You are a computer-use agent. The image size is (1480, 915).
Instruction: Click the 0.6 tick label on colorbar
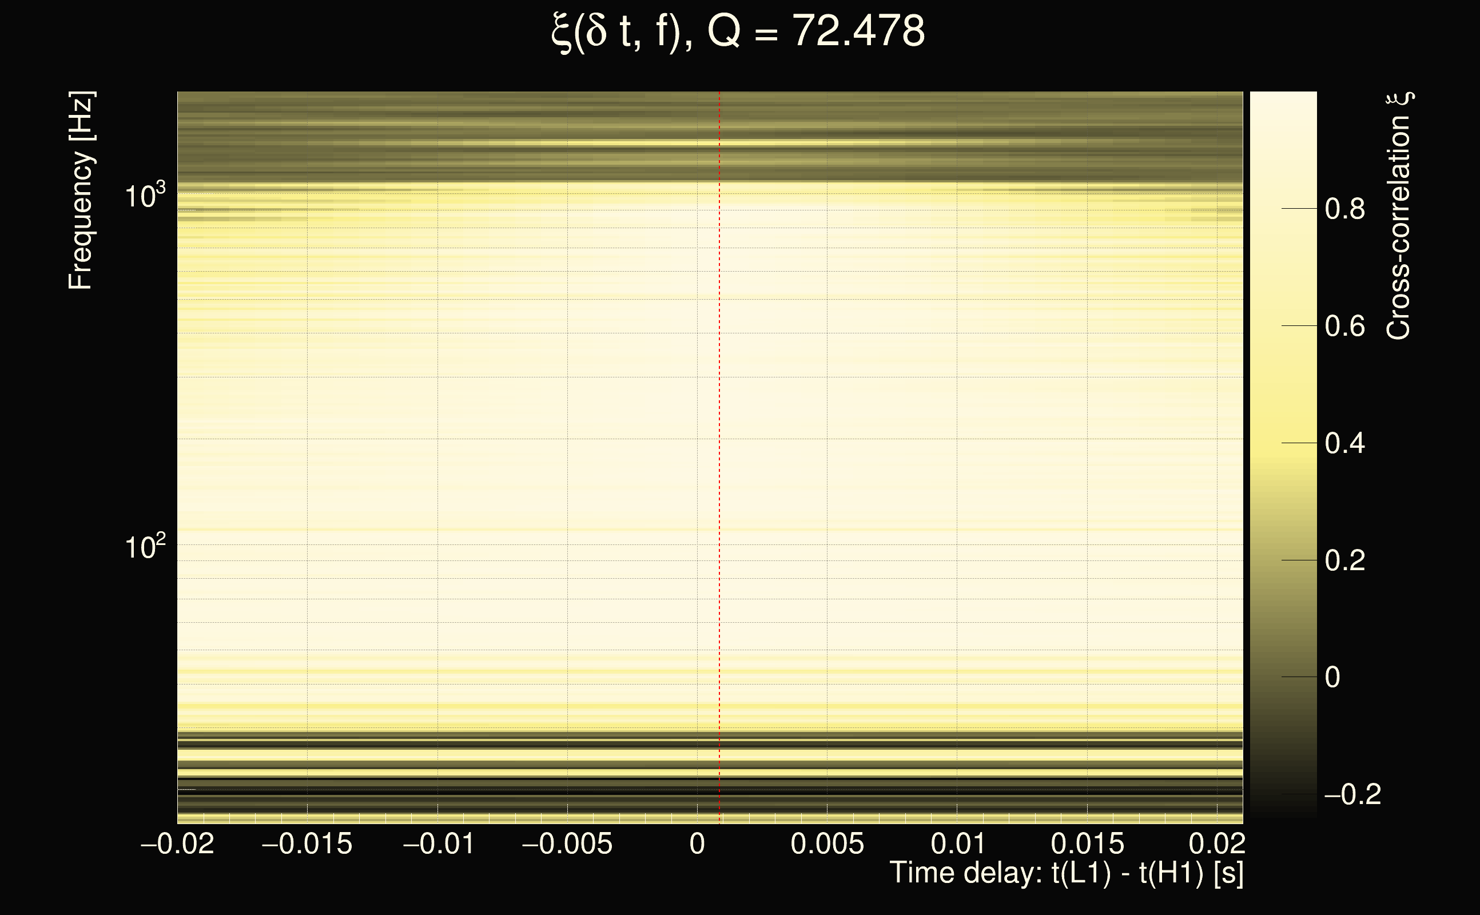click(x=1344, y=327)
